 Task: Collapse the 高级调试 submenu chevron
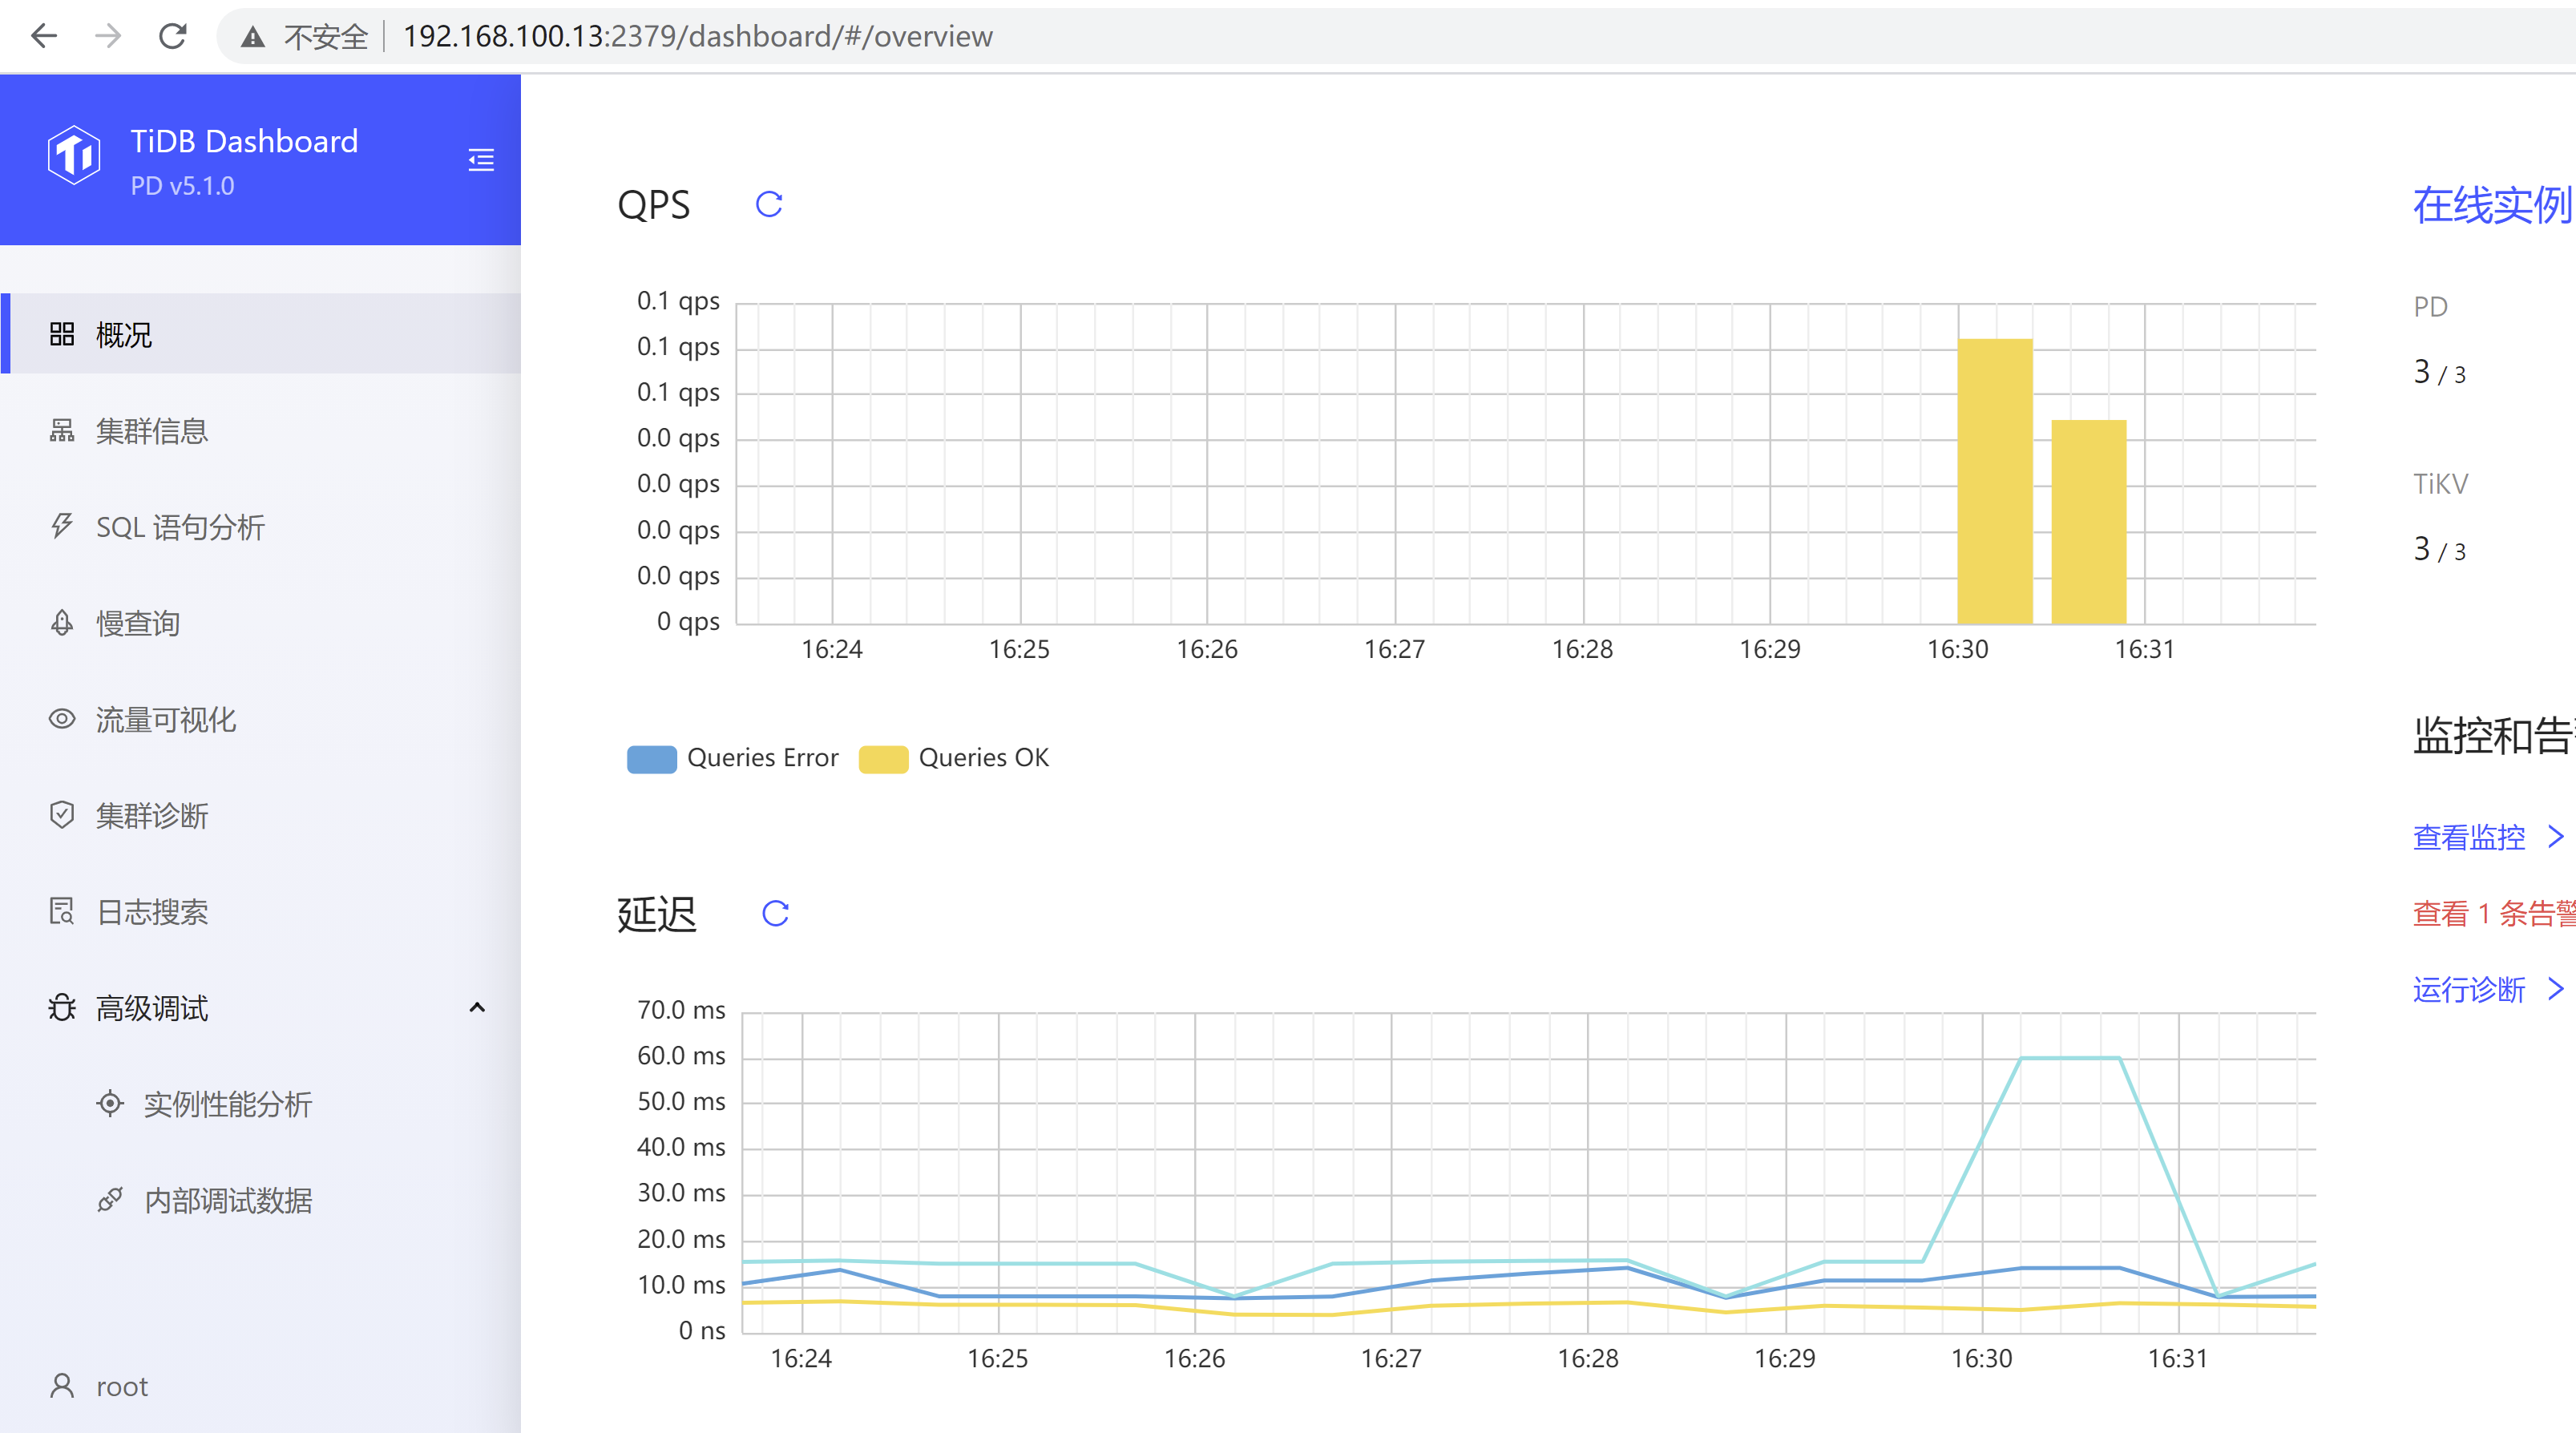[x=477, y=1007]
